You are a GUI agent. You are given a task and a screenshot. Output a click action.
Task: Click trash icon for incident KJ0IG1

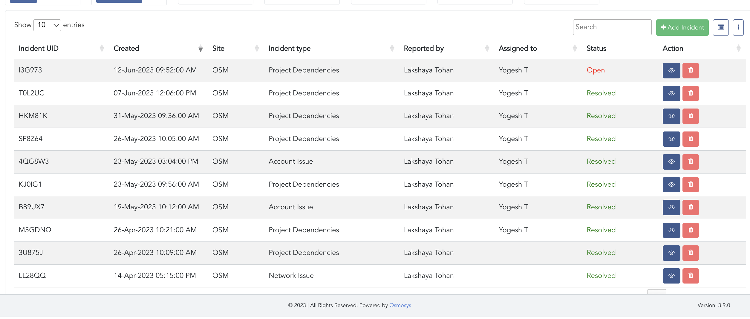tap(690, 185)
